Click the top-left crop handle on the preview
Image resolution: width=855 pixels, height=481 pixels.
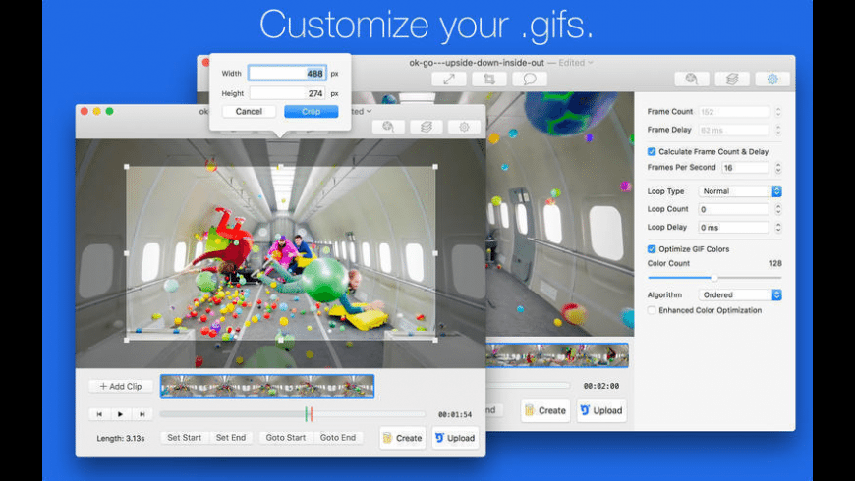click(x=127, y=167)
